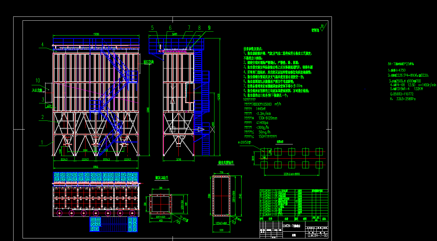Click the <300g/m concentration value
This screenshot has height=241, width=437.
coord(262,127)
